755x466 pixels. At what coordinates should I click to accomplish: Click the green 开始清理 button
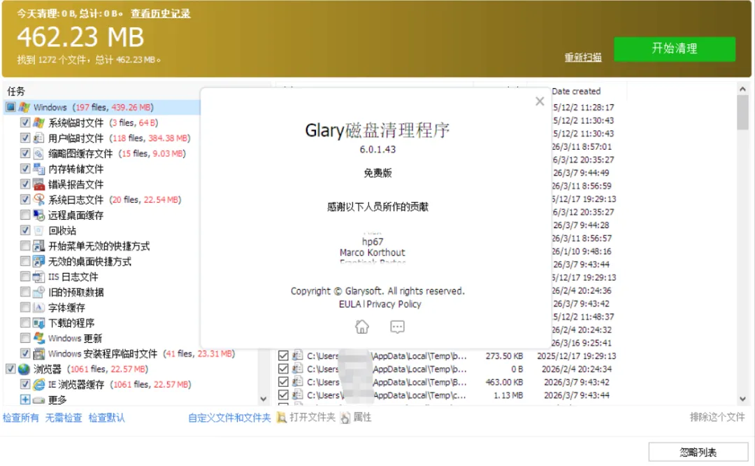pos(674,49)
